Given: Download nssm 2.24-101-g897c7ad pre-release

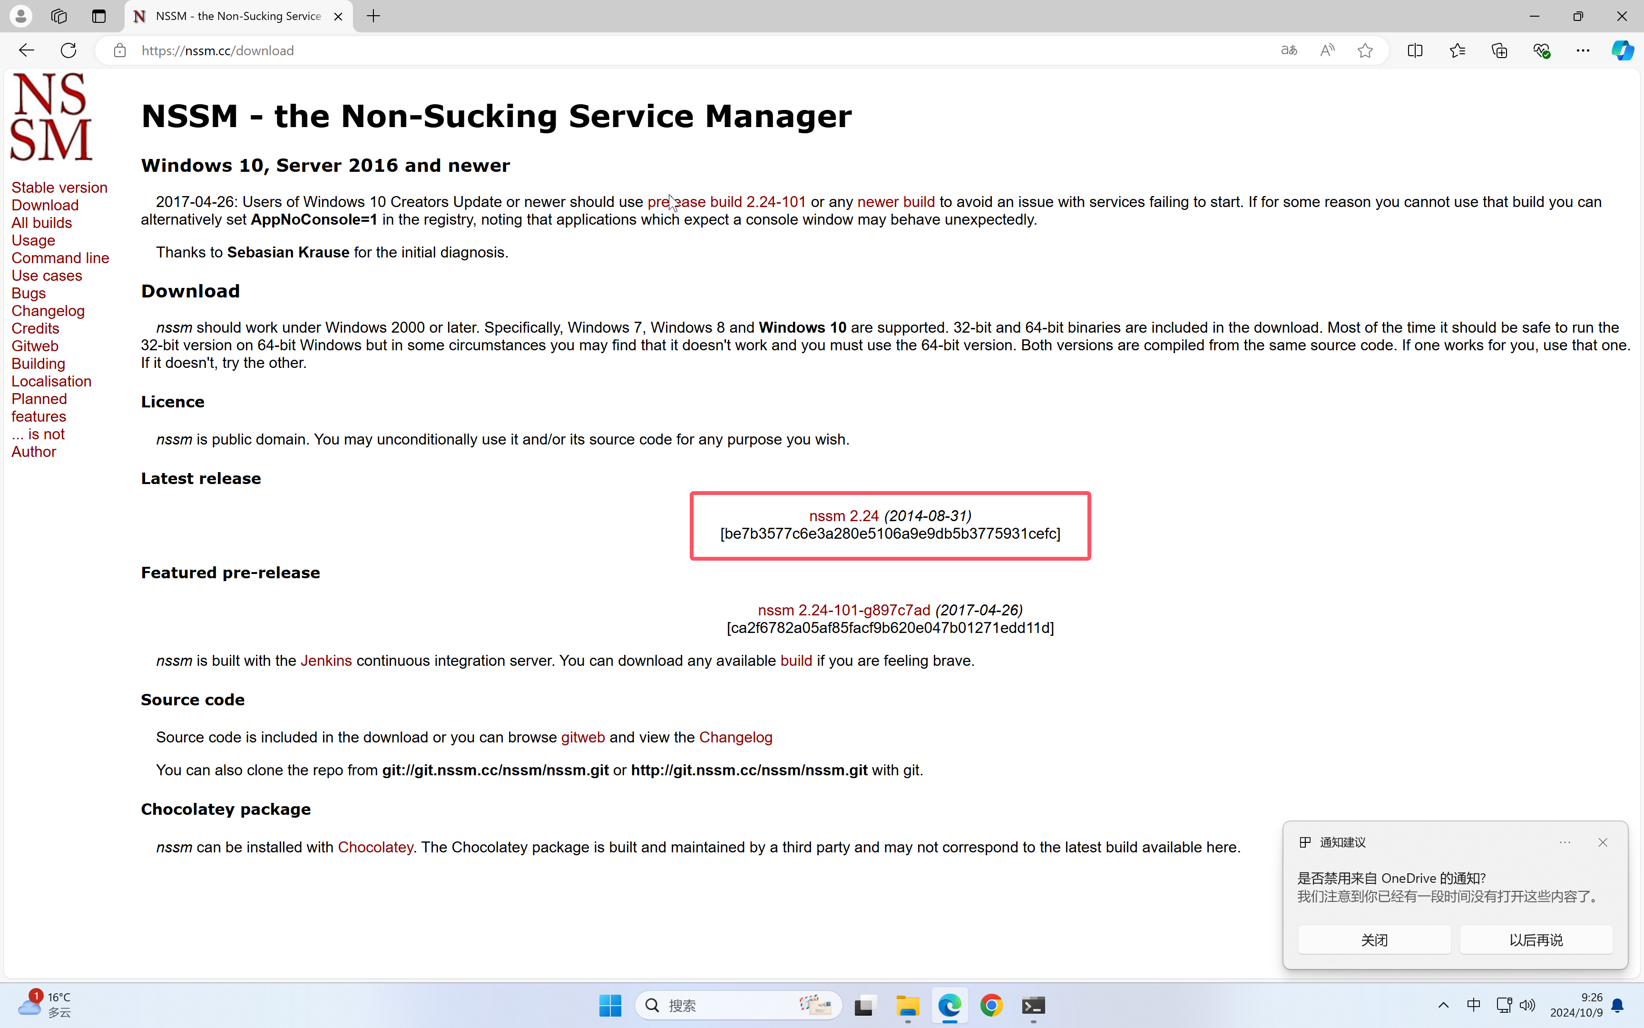Looking at the screenshot, I should click(844, 611).
